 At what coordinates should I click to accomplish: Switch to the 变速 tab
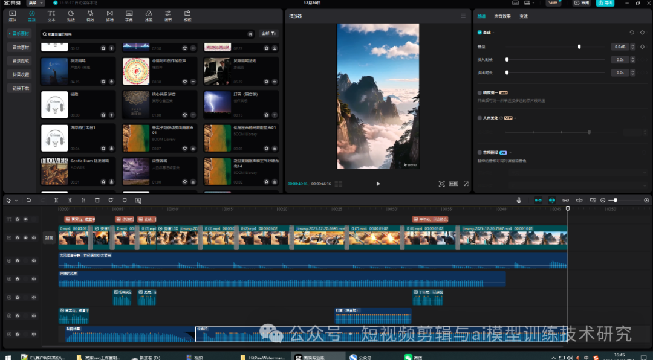click(x=523, y=16)
